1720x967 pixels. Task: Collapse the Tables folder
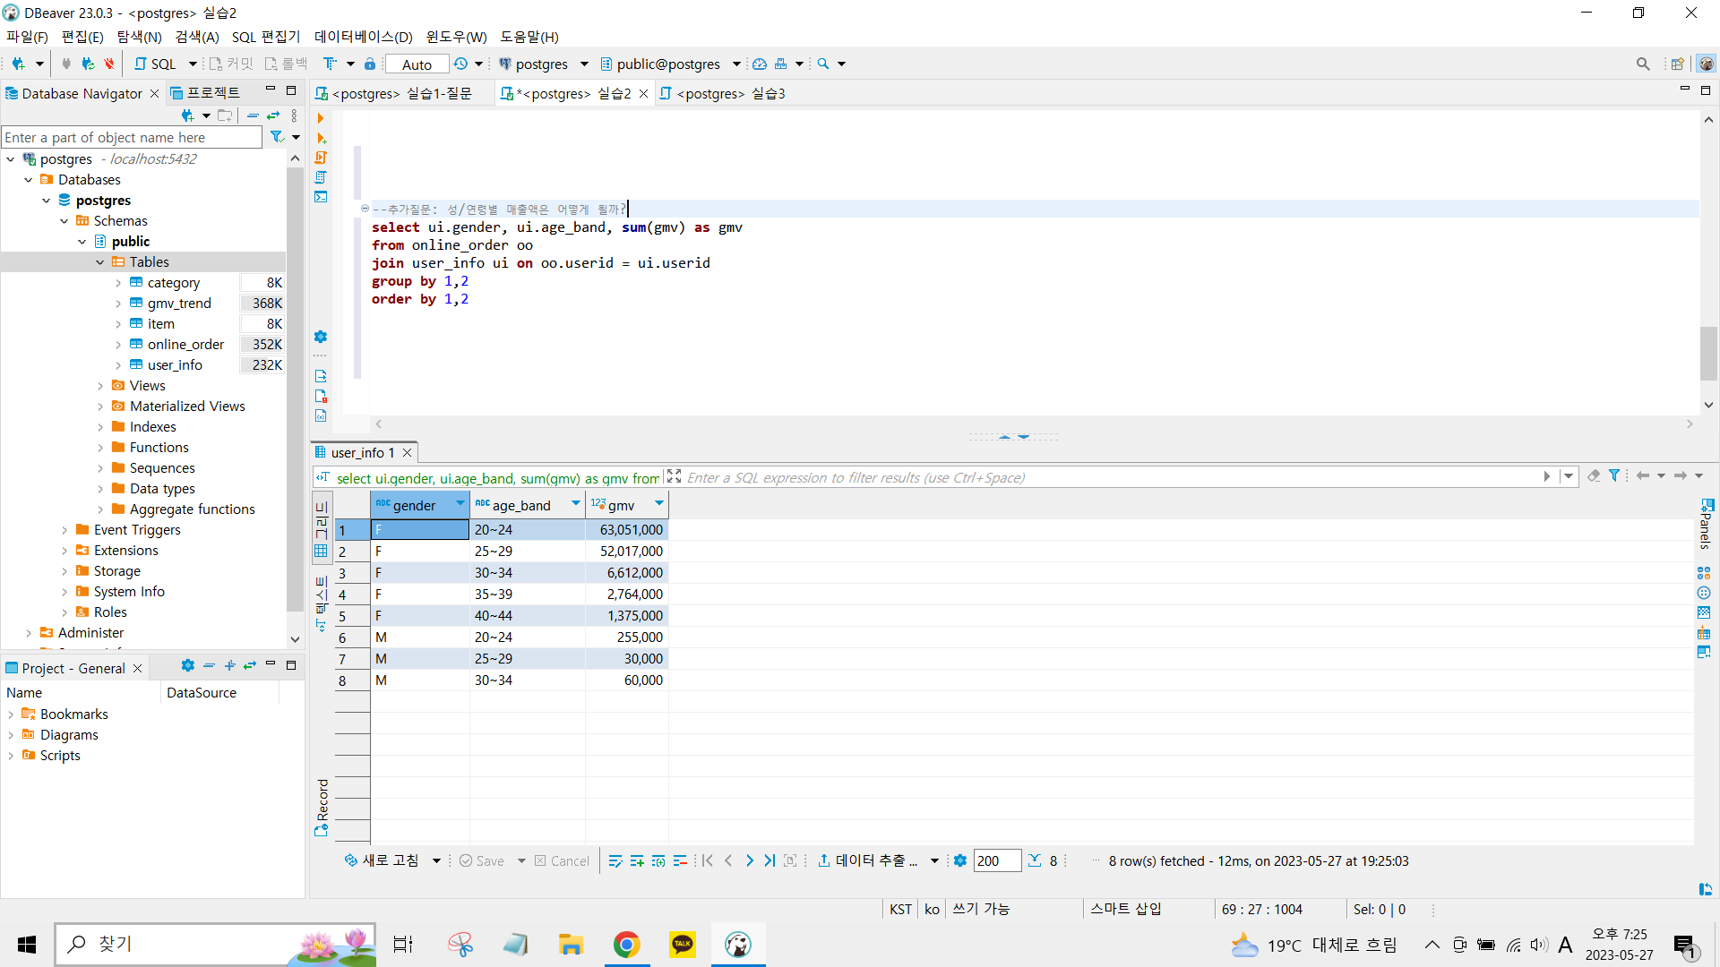99,262
